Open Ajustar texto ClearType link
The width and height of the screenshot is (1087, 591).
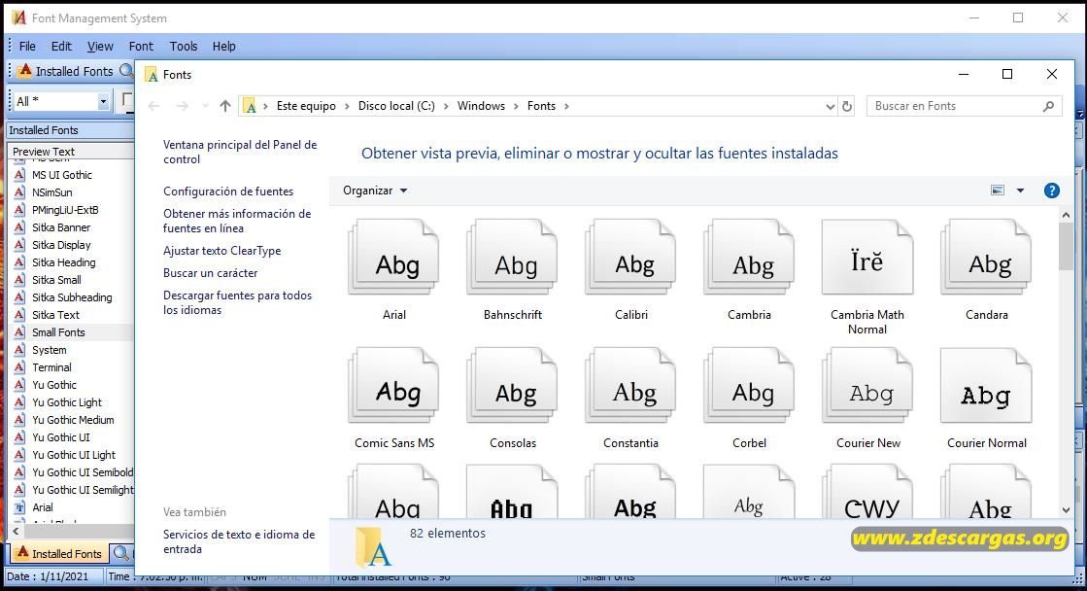221,251
